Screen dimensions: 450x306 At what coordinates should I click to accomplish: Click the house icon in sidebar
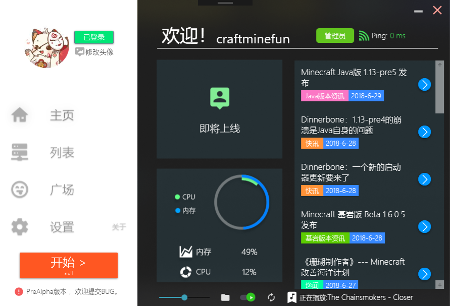20,114
